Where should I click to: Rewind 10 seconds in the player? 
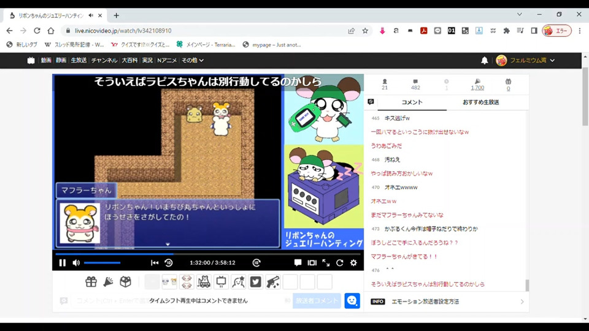[x=169, y=263]
